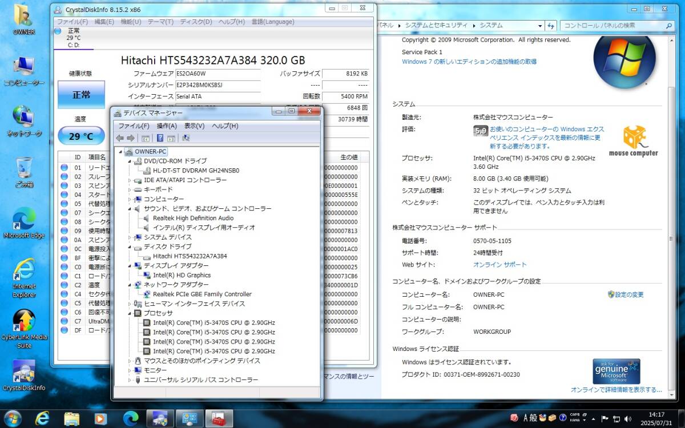The height and width of the screenshot is (428, 685).
Task: Select Microsoft Edge desktop shortcut
Action: pyautogui.click(x=24, y=223)
